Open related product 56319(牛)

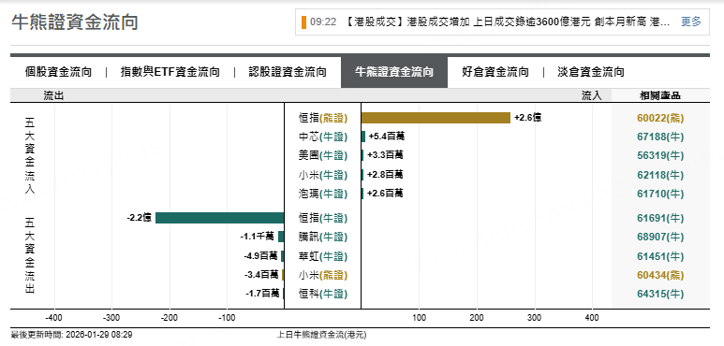(x=660, y=156)
